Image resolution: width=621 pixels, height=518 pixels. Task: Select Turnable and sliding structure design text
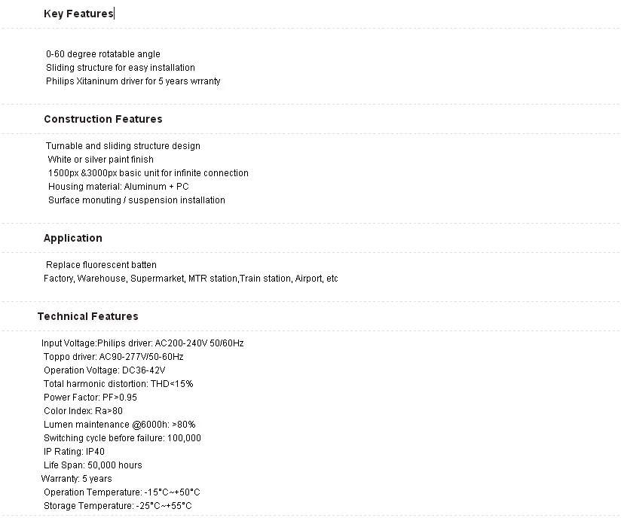click(123, 146)
